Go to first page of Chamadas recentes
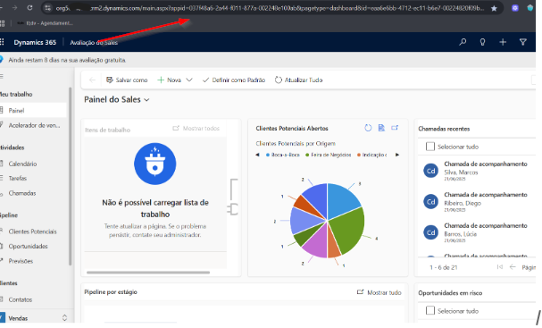Viewport: 542px width, 328px height. coord(499,266)
